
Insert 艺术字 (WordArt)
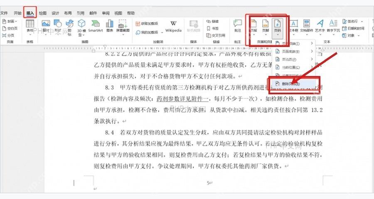[x=320, y=27]
